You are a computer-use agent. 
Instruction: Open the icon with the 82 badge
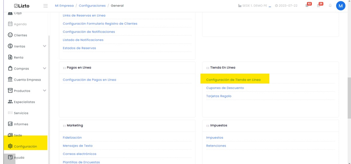[307, 6]
